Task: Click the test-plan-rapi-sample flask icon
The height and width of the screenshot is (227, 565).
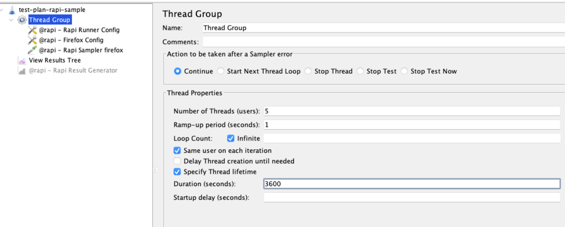Action: pos(12,10)
